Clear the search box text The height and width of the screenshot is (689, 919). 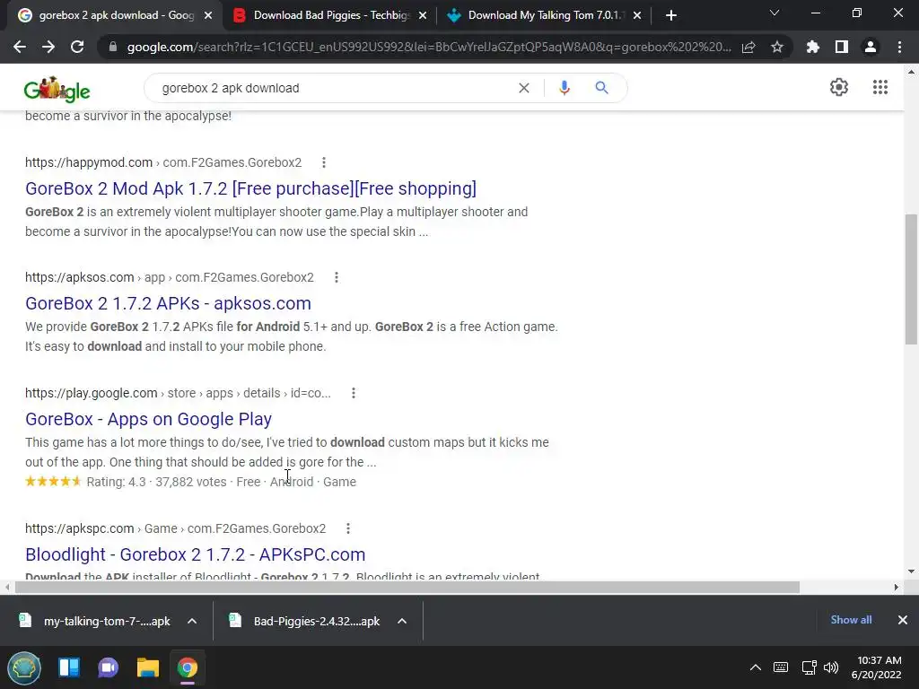[524, 88]
